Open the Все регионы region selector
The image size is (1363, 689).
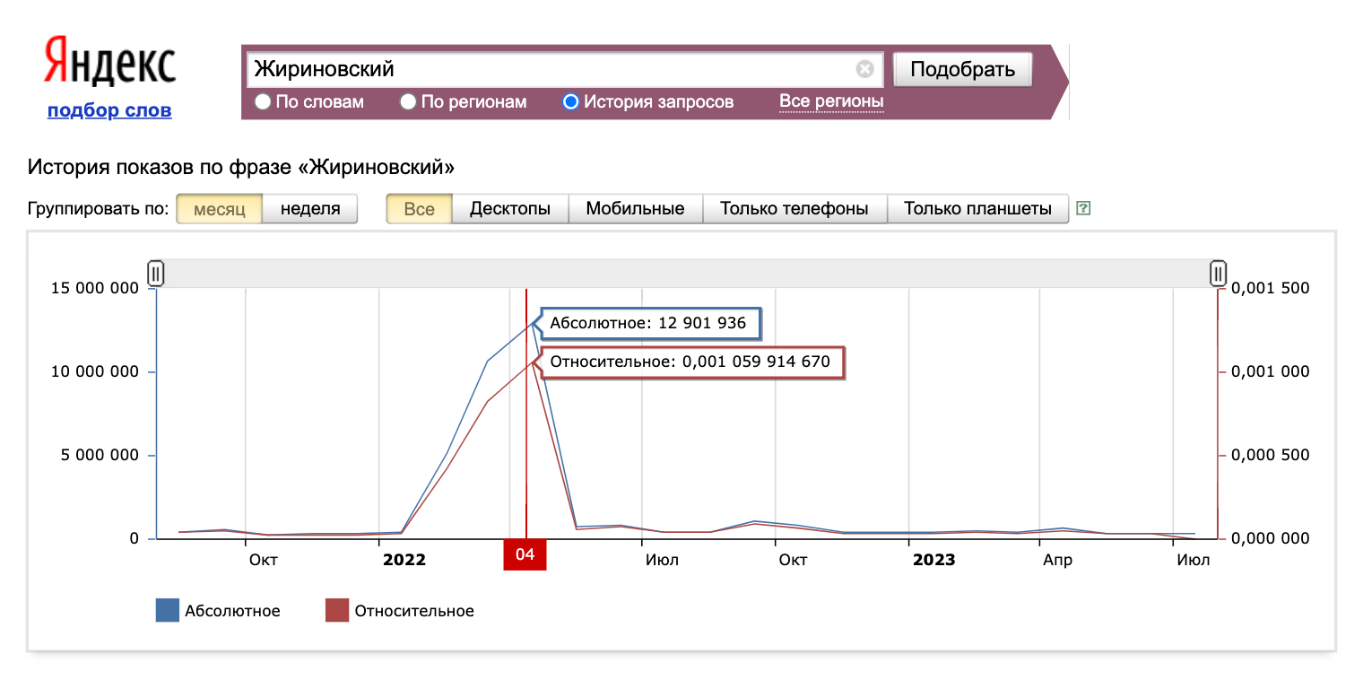point(831,101)
